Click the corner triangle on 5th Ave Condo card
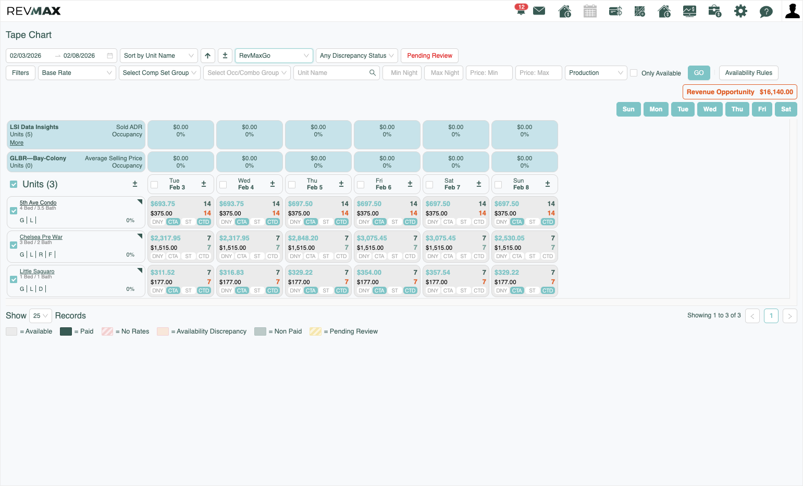The height and width of the screenshot is (486, 803). click(x=140, y=201)
